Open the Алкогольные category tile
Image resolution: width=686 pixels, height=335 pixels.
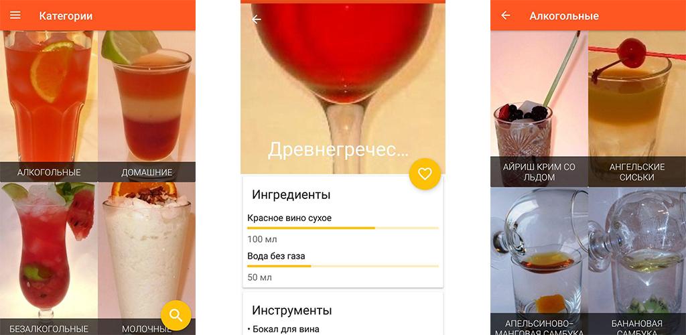pyautogui.click(x=49, y=107)
